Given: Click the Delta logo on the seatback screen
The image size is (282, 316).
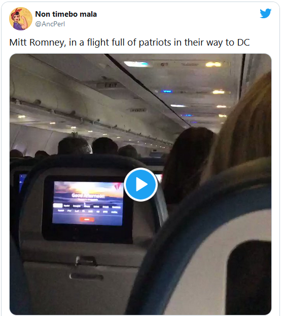Looking at the screenshot, I should coord(118,187).
